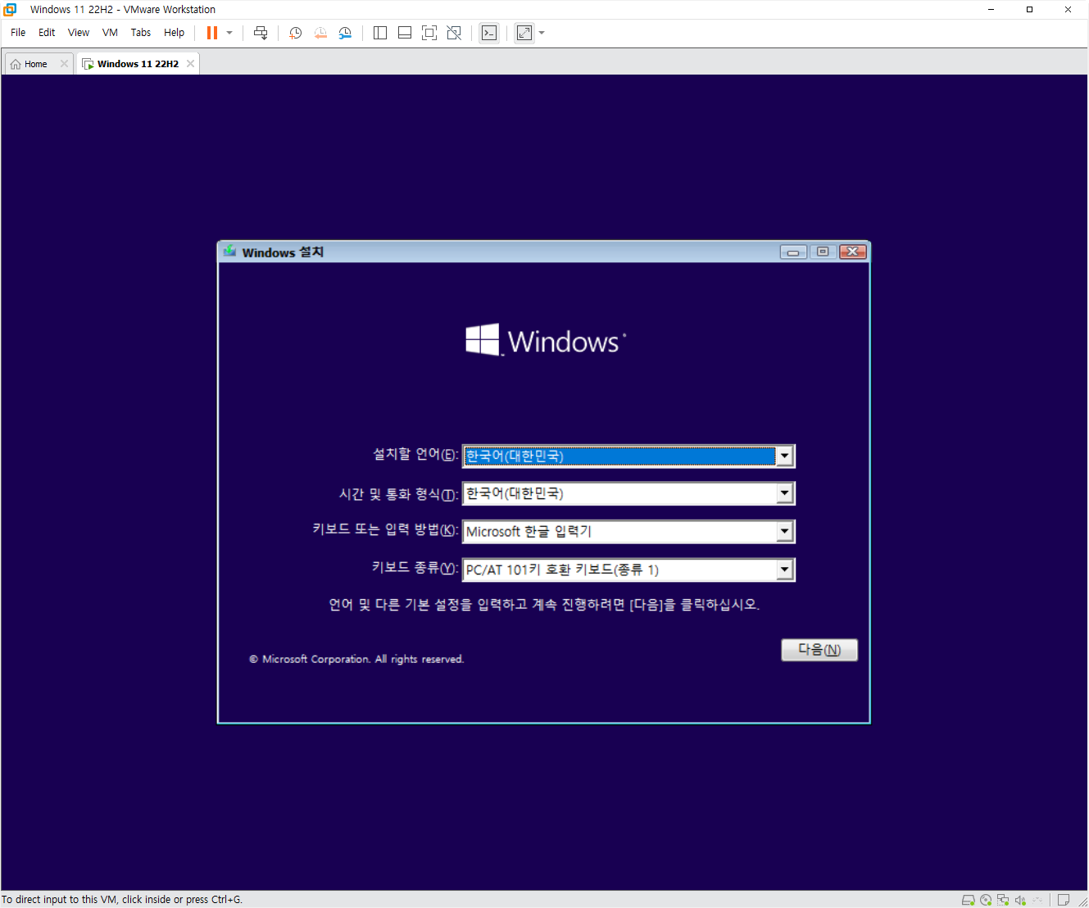
Task: Click the Windows setup icon in dialog title
Action: (229, 252)
